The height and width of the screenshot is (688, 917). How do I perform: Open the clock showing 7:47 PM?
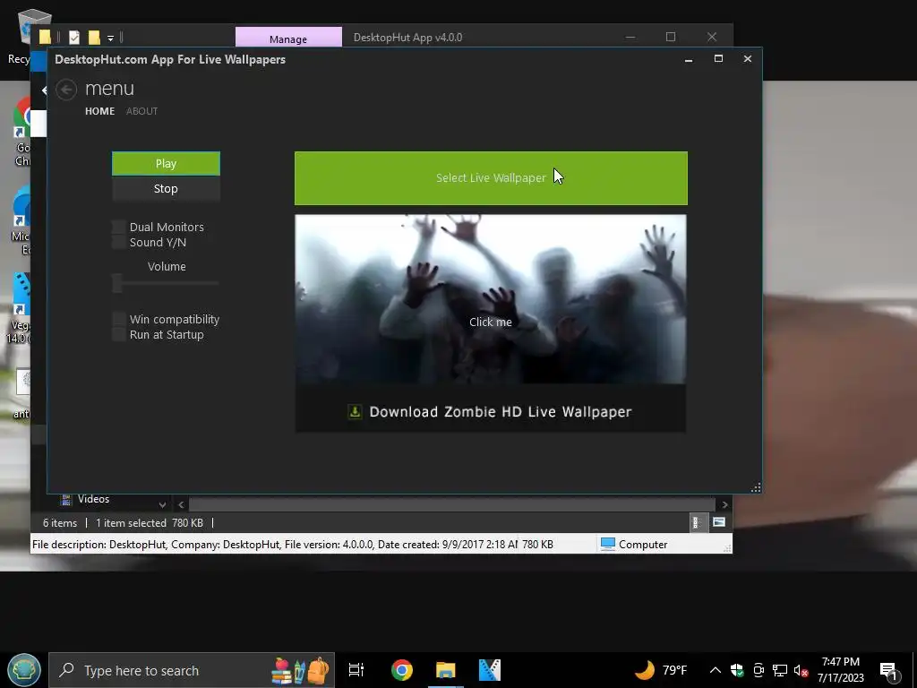point(840,670)
